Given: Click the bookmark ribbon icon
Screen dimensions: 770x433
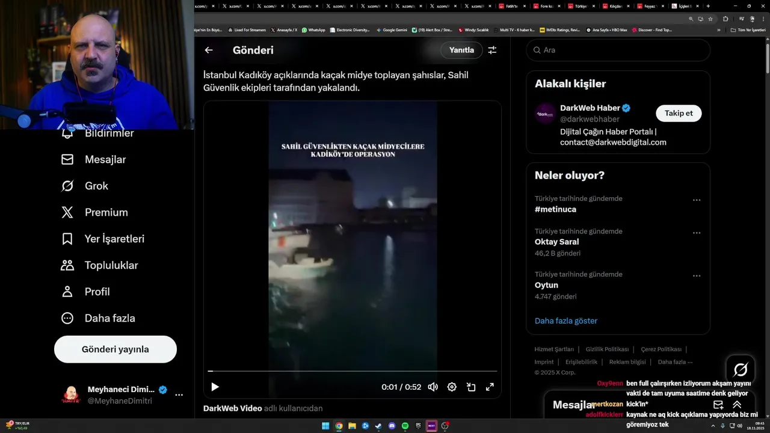Looking at the screenshot, I should (x=67, y=239).
